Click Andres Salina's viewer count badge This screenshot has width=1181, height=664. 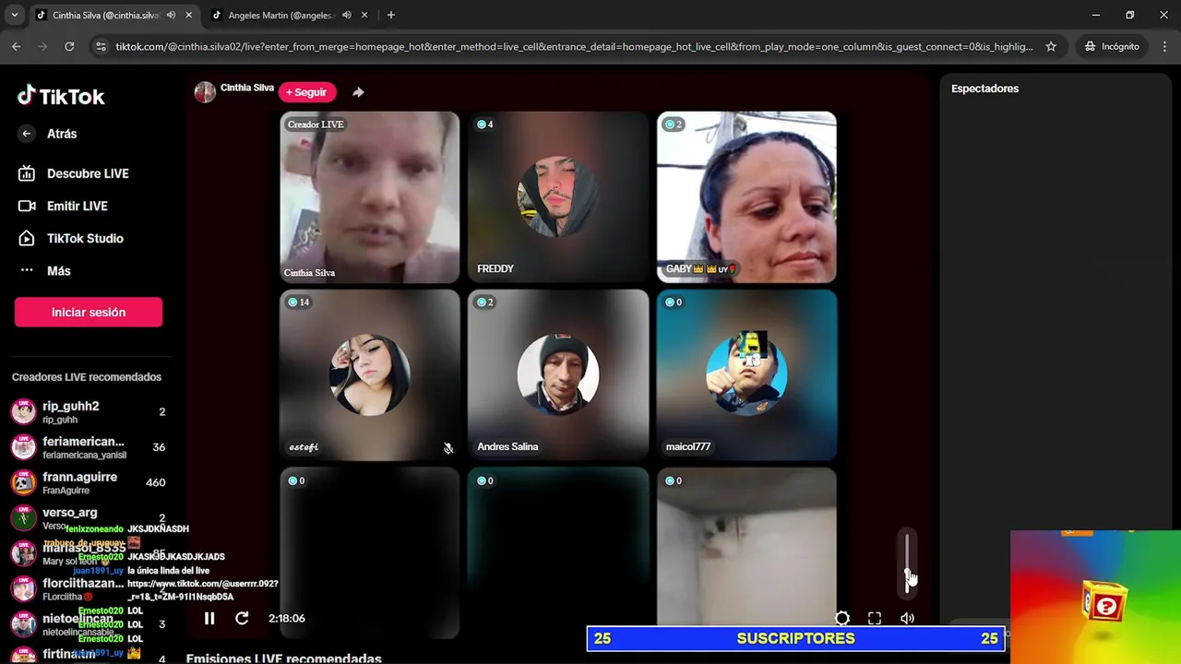pos(485,302)
